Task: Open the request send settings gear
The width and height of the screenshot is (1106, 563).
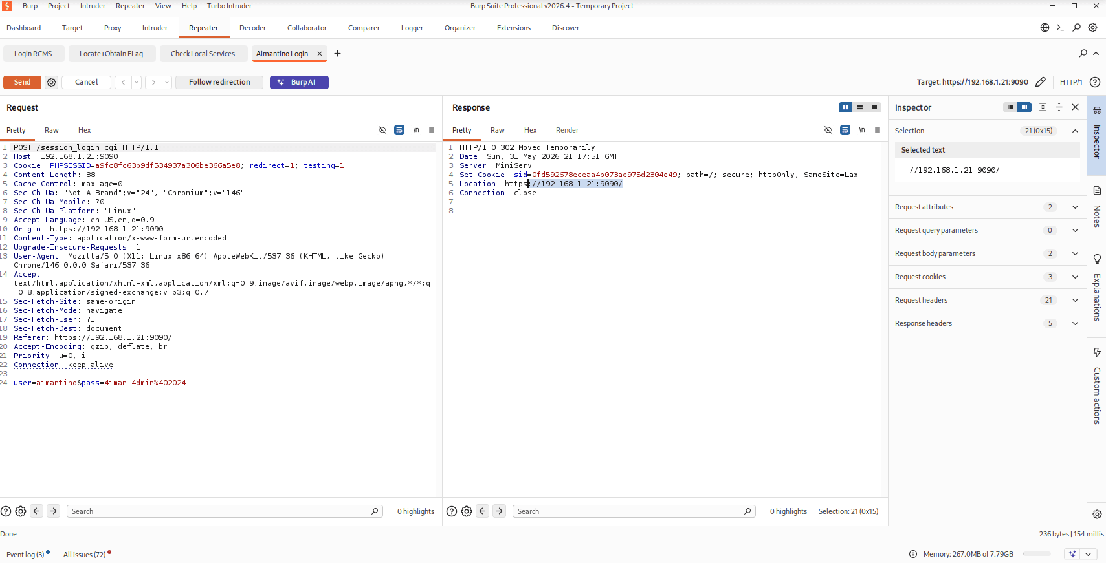Action: [52, 82]
